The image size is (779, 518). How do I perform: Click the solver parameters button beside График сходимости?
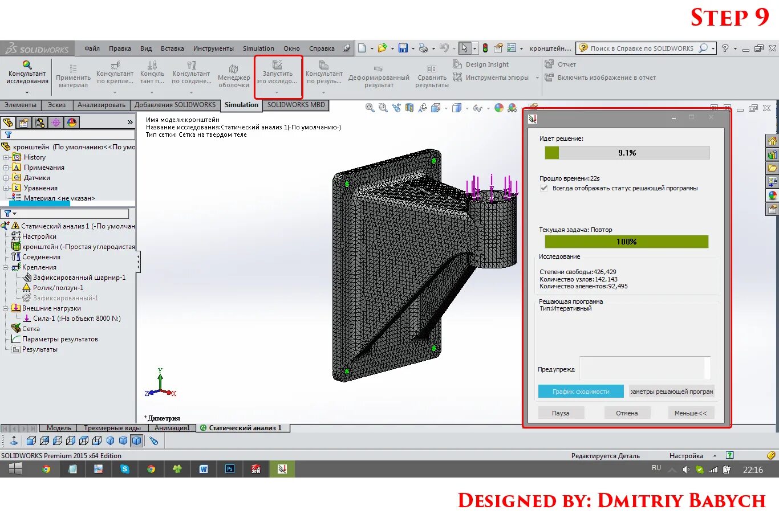click(671, 391)
